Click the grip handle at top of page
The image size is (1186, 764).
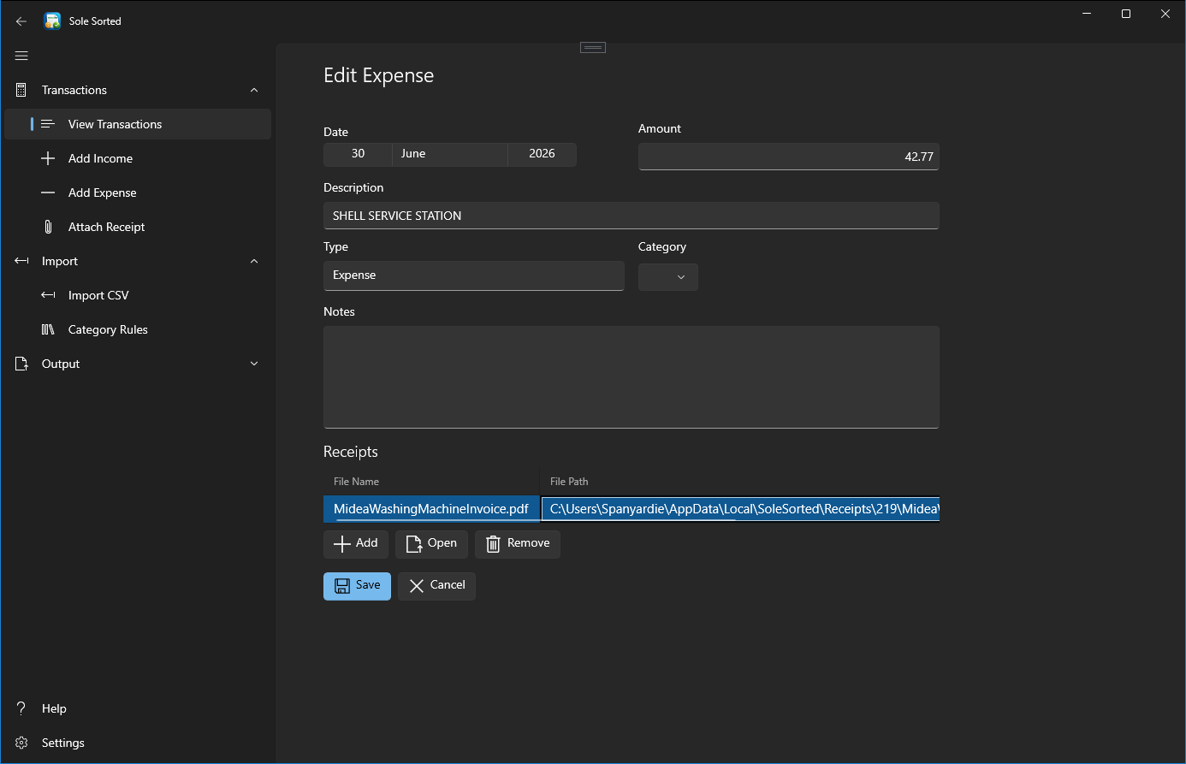593,47
